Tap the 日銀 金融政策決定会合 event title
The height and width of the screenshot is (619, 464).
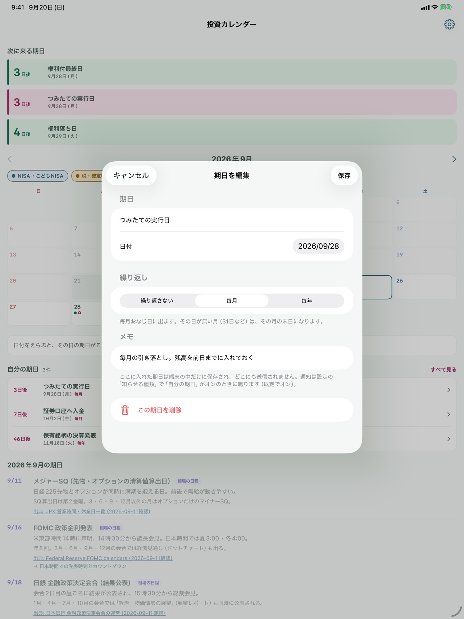[x=82, y=583]
